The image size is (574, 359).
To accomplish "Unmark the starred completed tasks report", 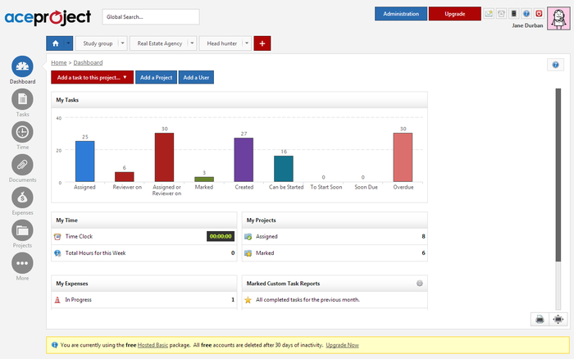I will [248, 300].
